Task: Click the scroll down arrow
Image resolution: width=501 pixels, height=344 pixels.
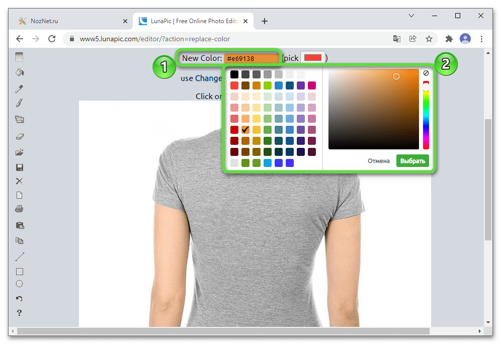Action: [488, 322]
